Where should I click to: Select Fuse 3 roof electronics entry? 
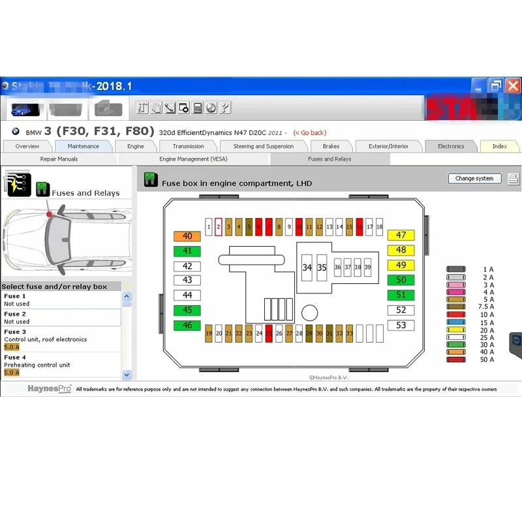point(61,339)
